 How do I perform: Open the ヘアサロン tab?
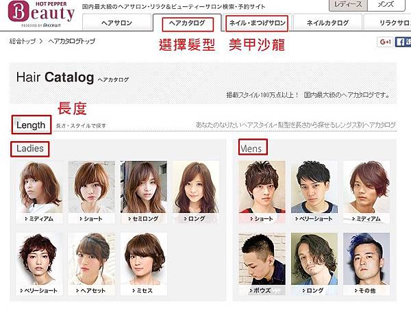116,23
